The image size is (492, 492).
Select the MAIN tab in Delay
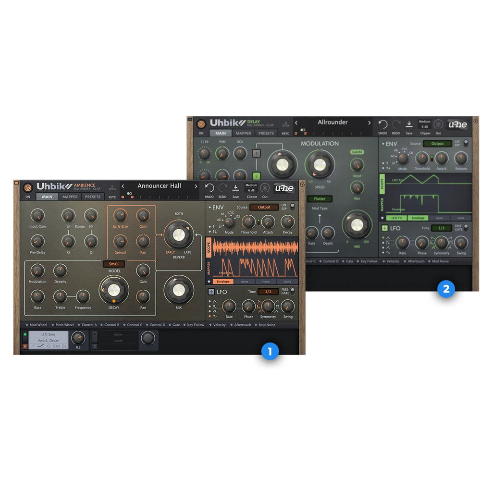(220, 133)
